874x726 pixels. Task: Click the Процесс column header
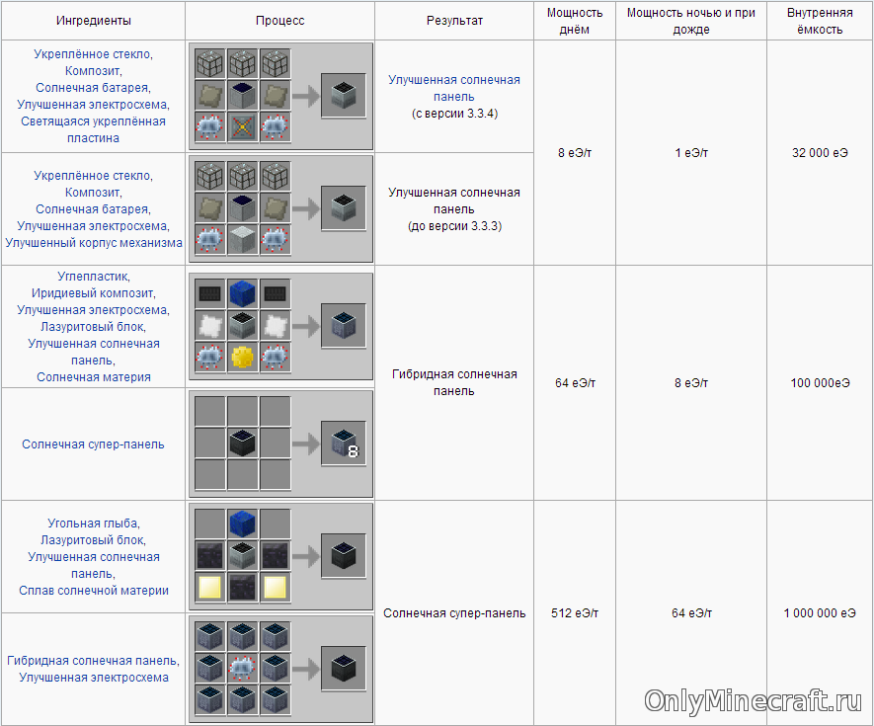[280, 20]
